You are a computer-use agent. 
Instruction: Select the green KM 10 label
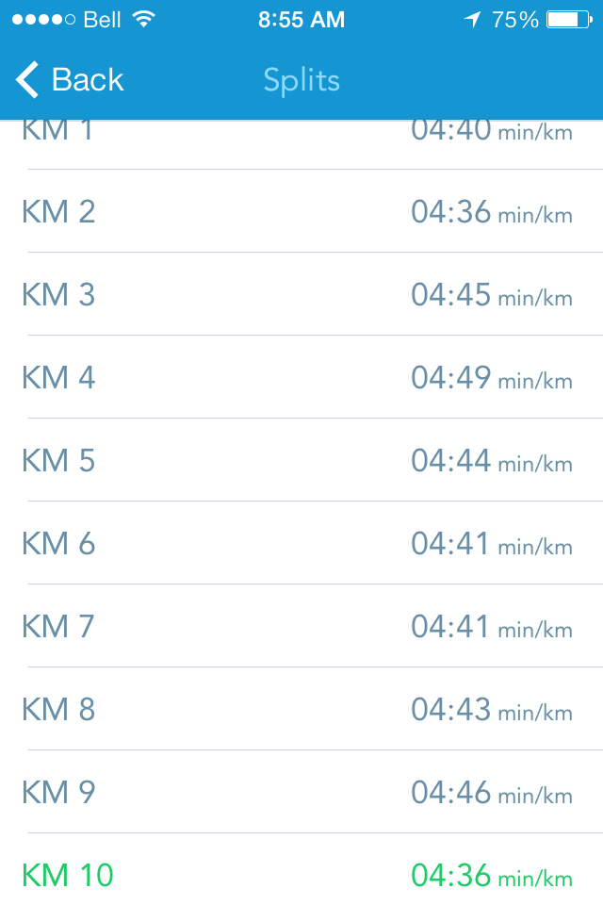click(67, 875)
